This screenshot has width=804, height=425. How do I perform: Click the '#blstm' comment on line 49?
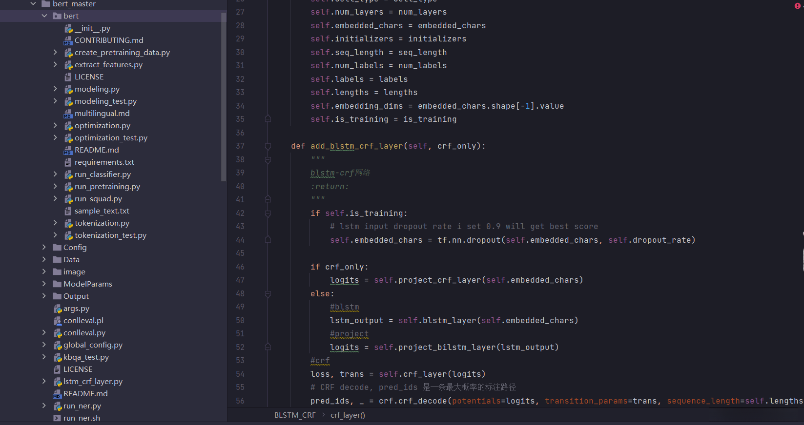point(345,307)
